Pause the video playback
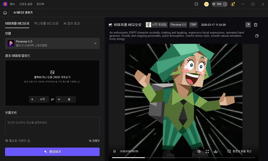Viewport: 268px width, 161px height. click(115, 151)
